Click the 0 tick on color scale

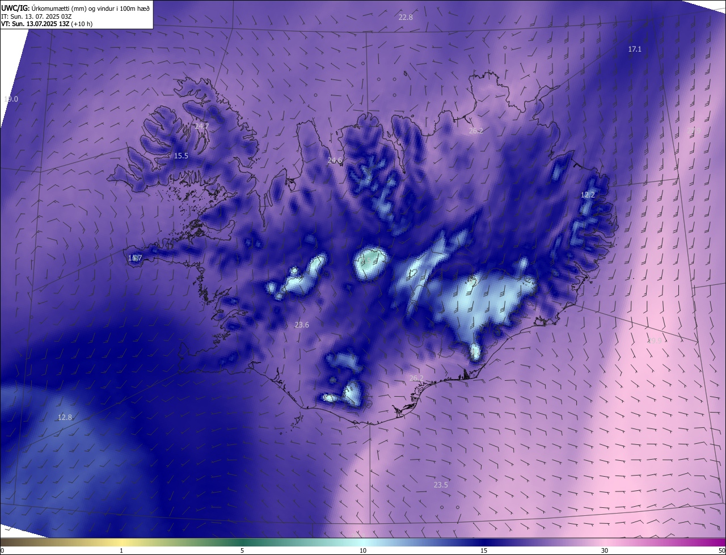(x=2, y=550)
